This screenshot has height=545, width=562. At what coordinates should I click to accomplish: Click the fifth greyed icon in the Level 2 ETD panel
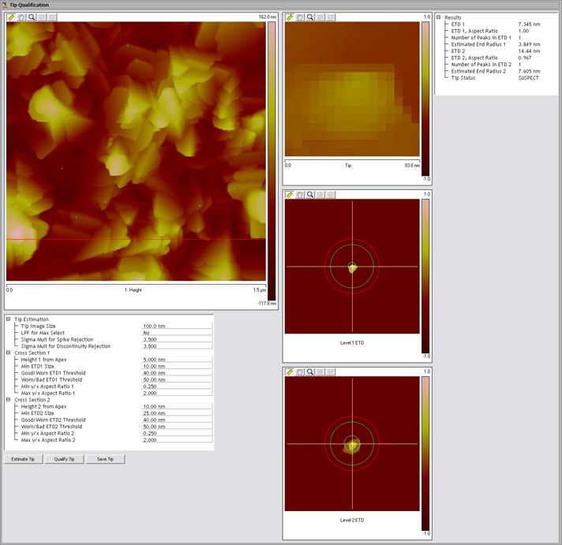click(331, 372)
